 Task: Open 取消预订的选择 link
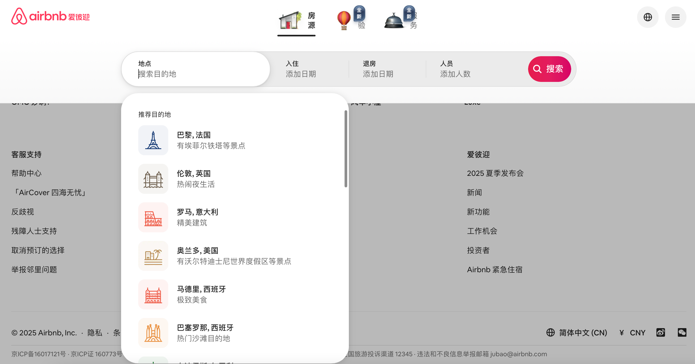coord(38,250)
